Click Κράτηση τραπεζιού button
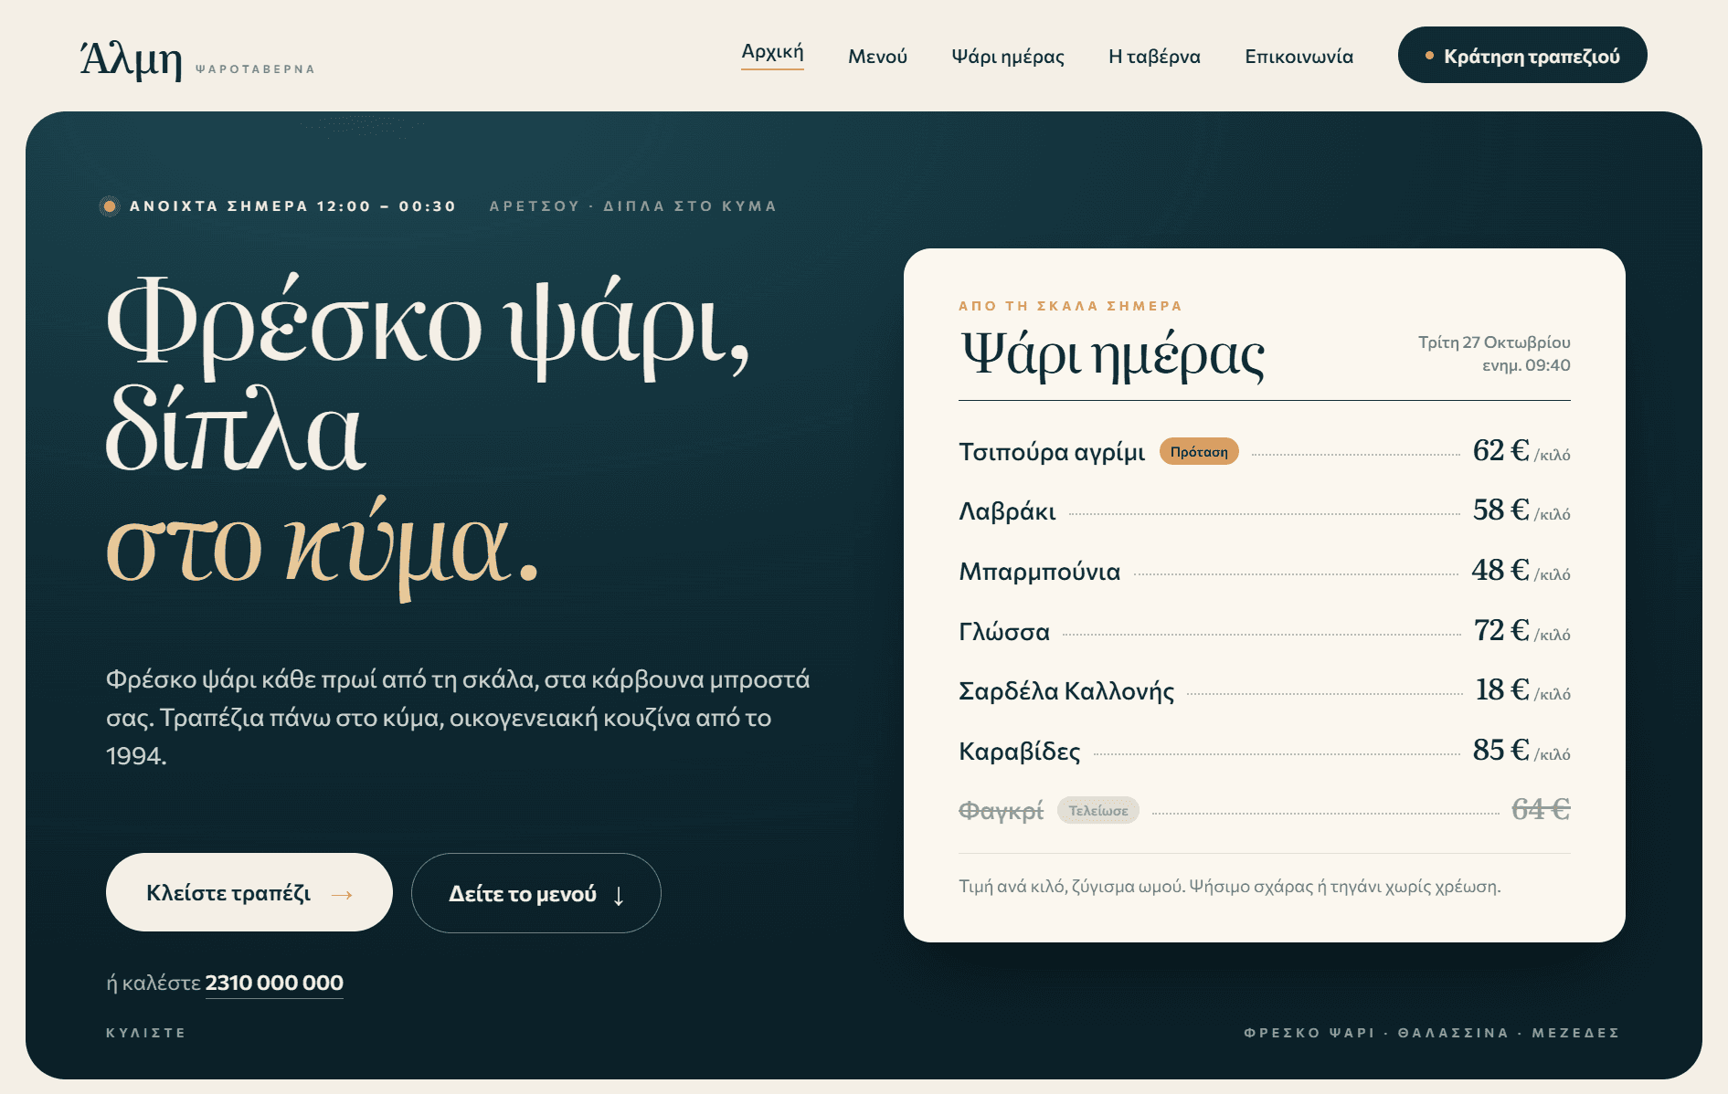The height and width of the screenshot is (1094, 1728). (x=1522, y=55)
